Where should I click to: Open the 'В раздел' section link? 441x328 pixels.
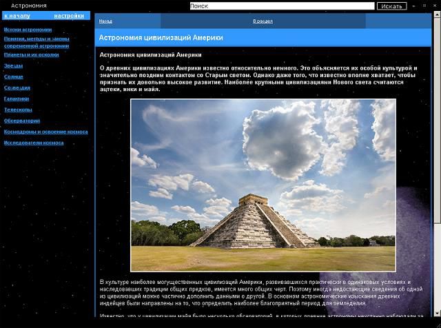click(x=263, y=21)
